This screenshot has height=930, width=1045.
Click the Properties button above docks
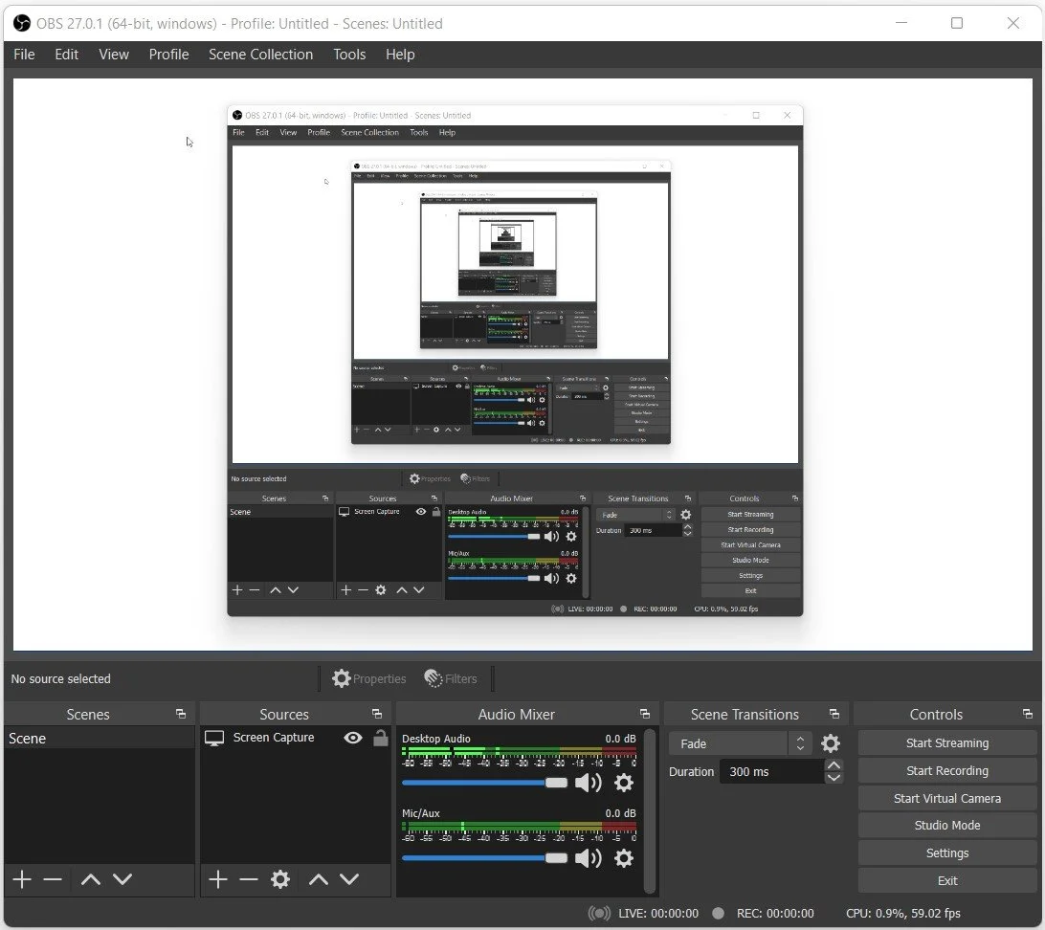(x=369, y=679)
